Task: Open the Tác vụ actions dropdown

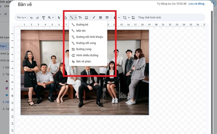Action: 21,18
